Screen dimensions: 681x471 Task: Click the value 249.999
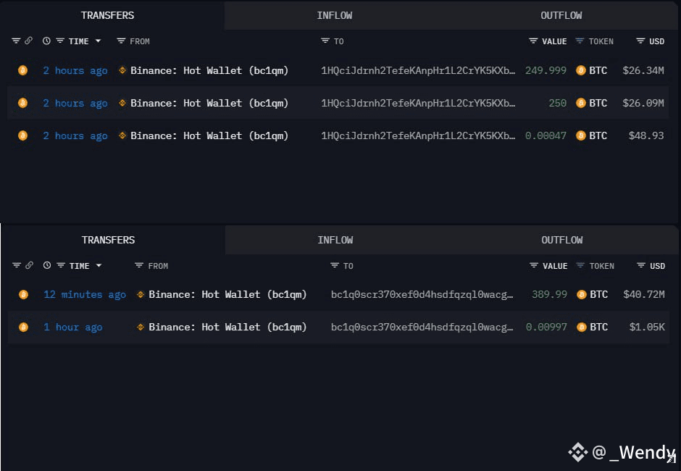tap(546, 70)
